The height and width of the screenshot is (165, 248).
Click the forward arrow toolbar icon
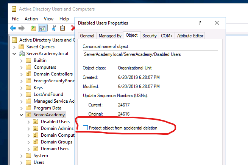22,28
